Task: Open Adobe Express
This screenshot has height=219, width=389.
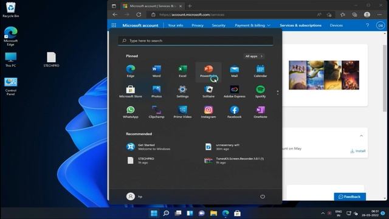Action: coord(235,92)
